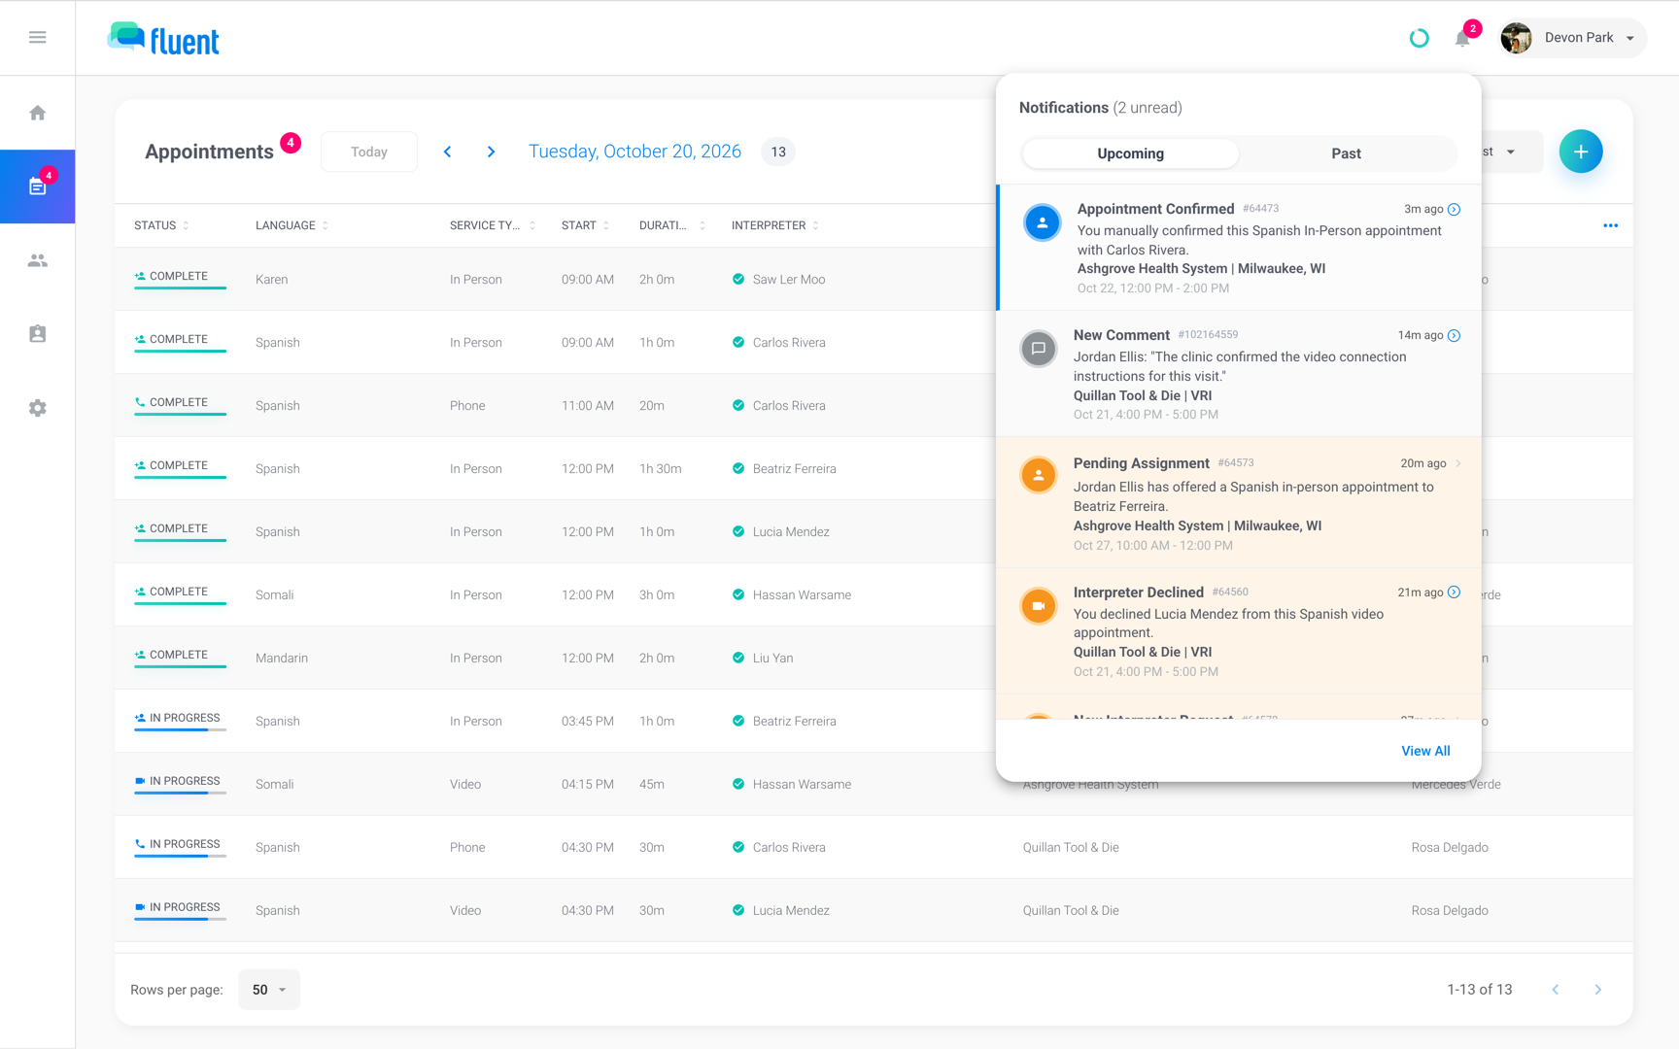Open the table three-dots options menu
This screenshot has height=1049, width=1679.
1610,225
